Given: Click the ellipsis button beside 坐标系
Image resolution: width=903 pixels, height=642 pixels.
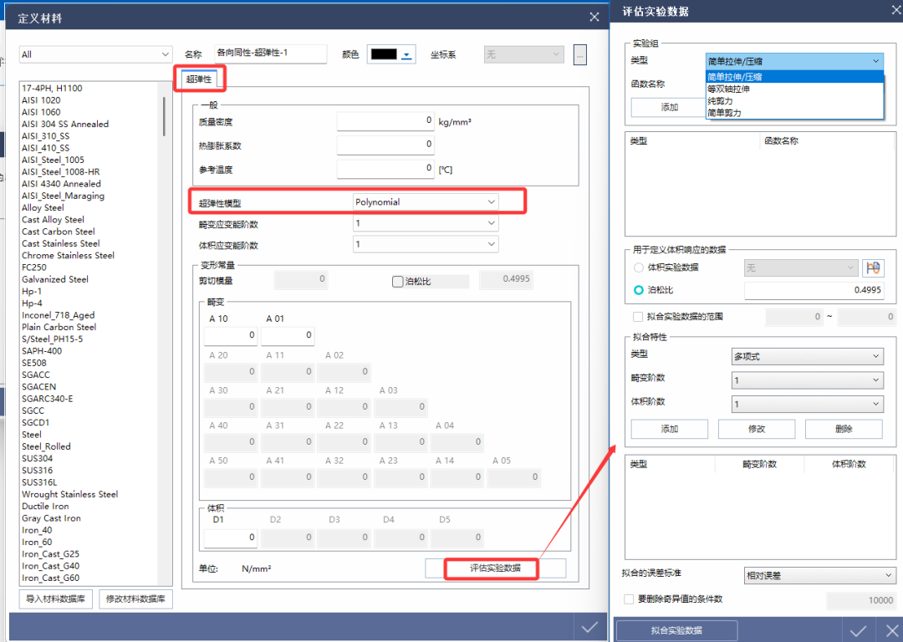Looking at the screenshot, I should coord(580,54).
